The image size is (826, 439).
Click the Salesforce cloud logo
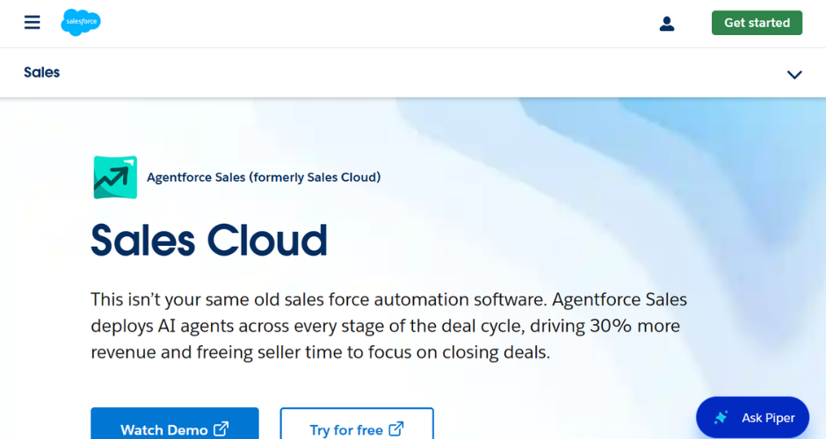coord(81,23)
